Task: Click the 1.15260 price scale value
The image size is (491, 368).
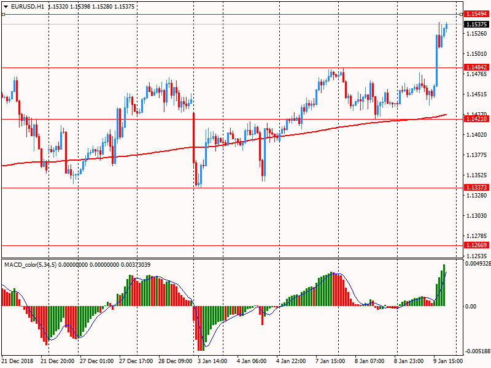Action: coord(477,34)
